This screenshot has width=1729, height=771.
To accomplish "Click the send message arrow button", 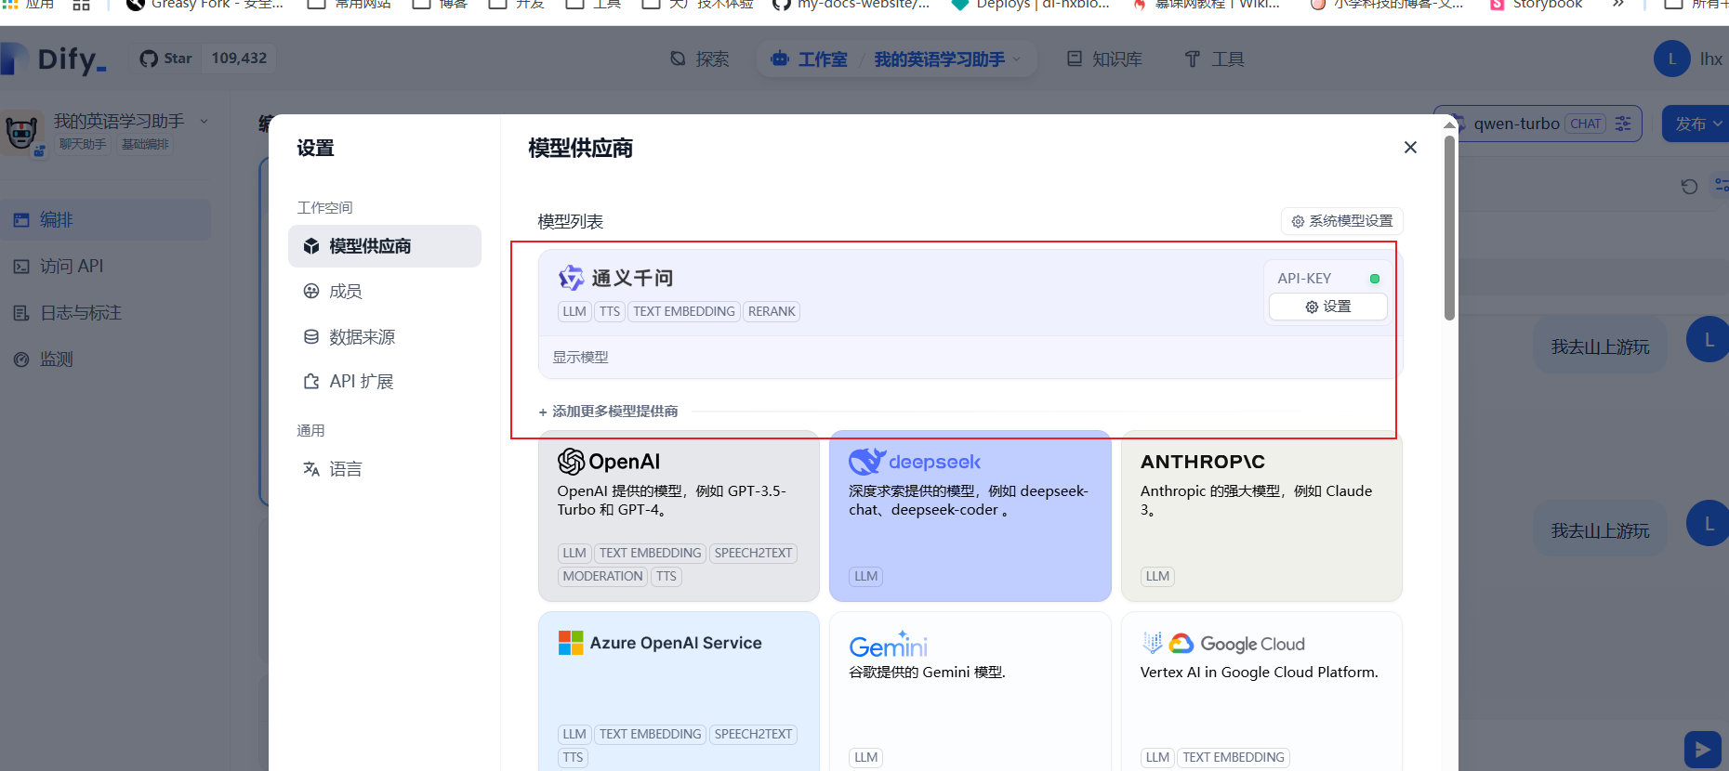I will [1701, 749].
